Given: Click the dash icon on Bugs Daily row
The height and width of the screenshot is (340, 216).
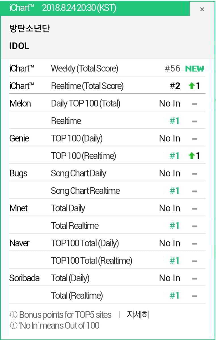Looking at the screenshot, I should 194,174.
